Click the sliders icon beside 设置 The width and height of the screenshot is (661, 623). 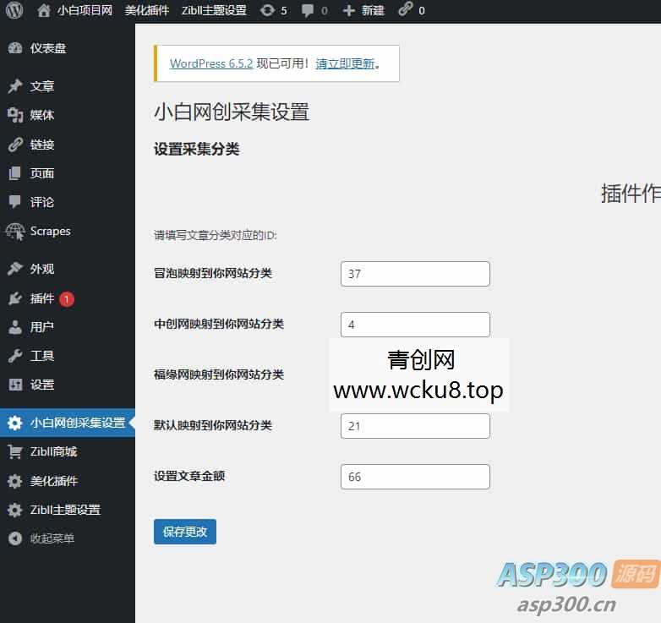click(15, 385)
